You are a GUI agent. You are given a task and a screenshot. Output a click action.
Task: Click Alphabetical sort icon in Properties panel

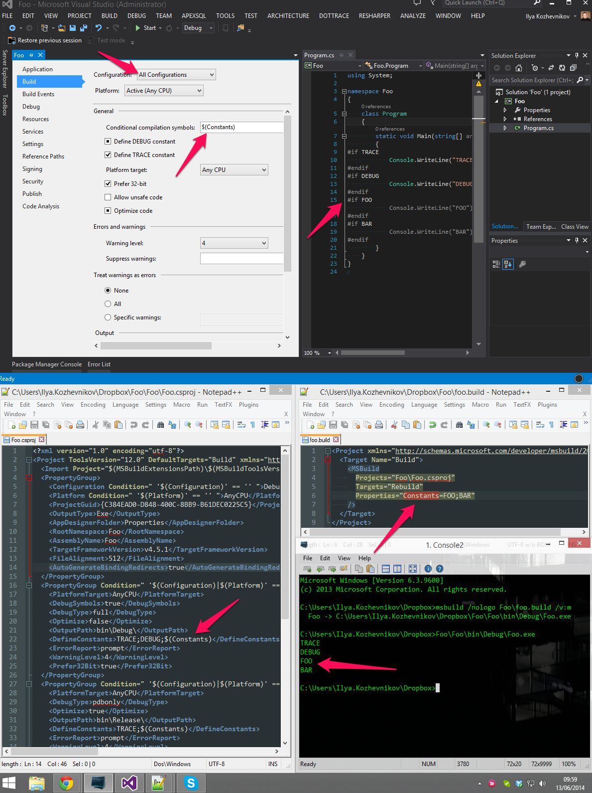click(508, 264)
